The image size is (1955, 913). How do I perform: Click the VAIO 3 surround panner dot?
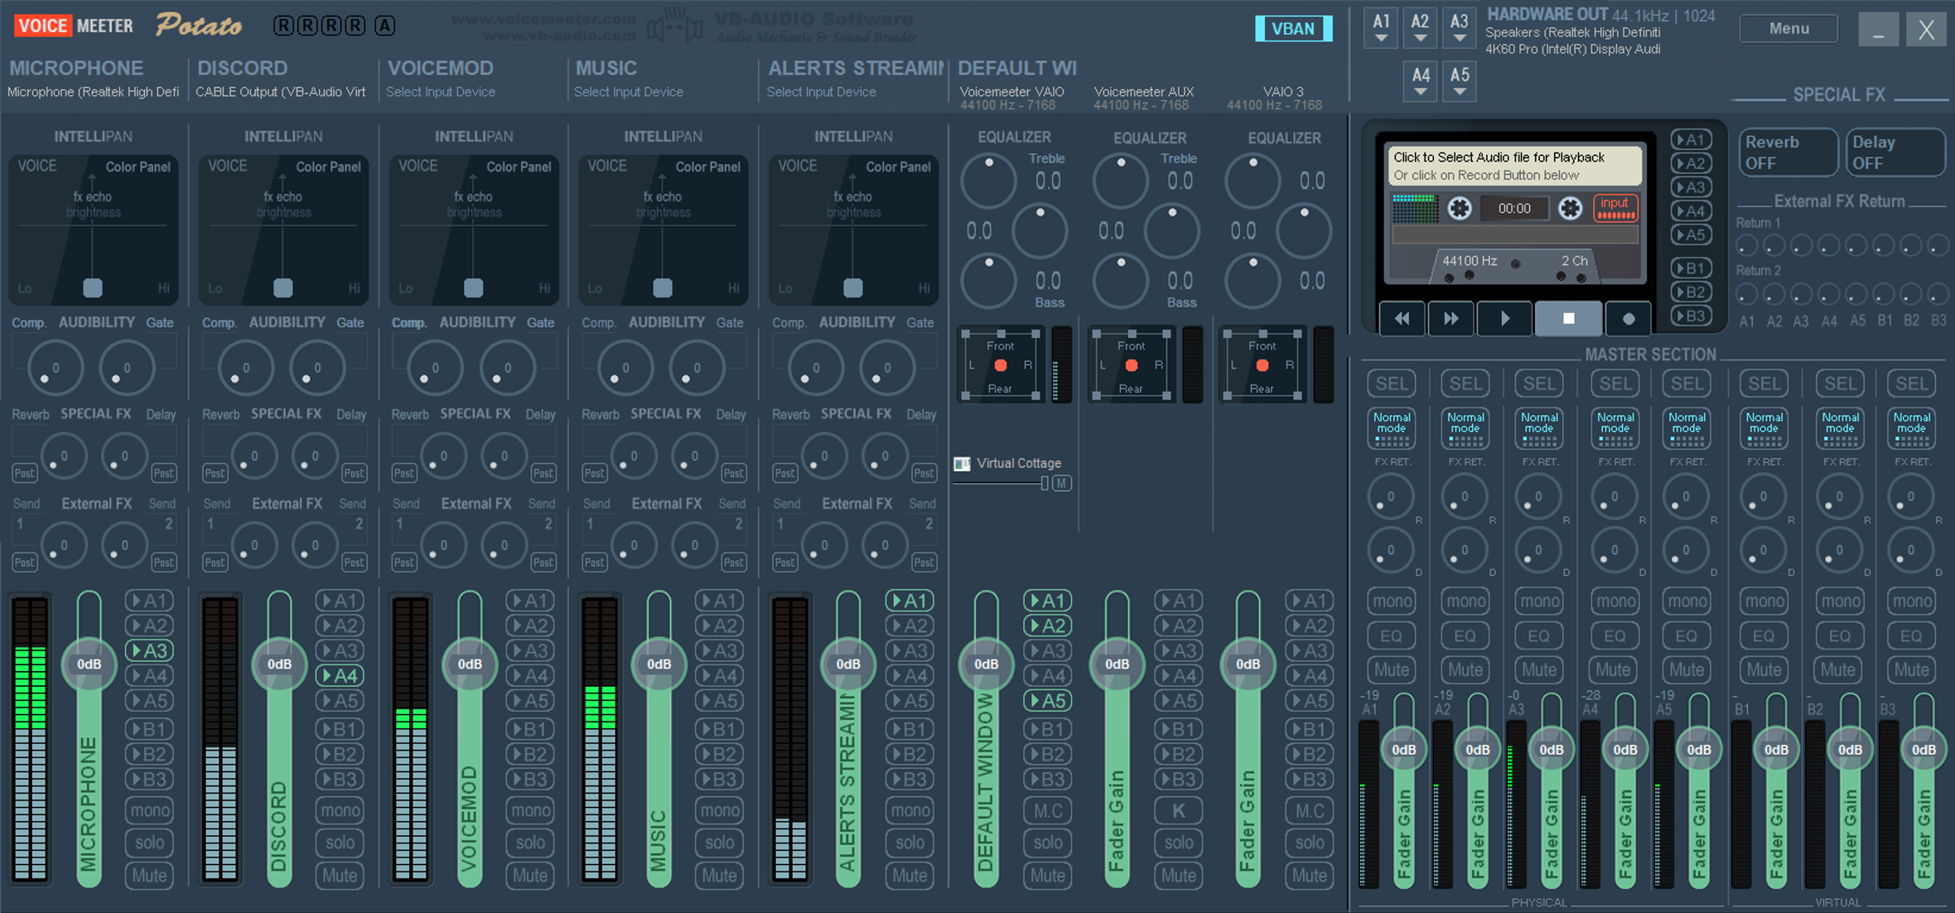(x=1262, y=365)
